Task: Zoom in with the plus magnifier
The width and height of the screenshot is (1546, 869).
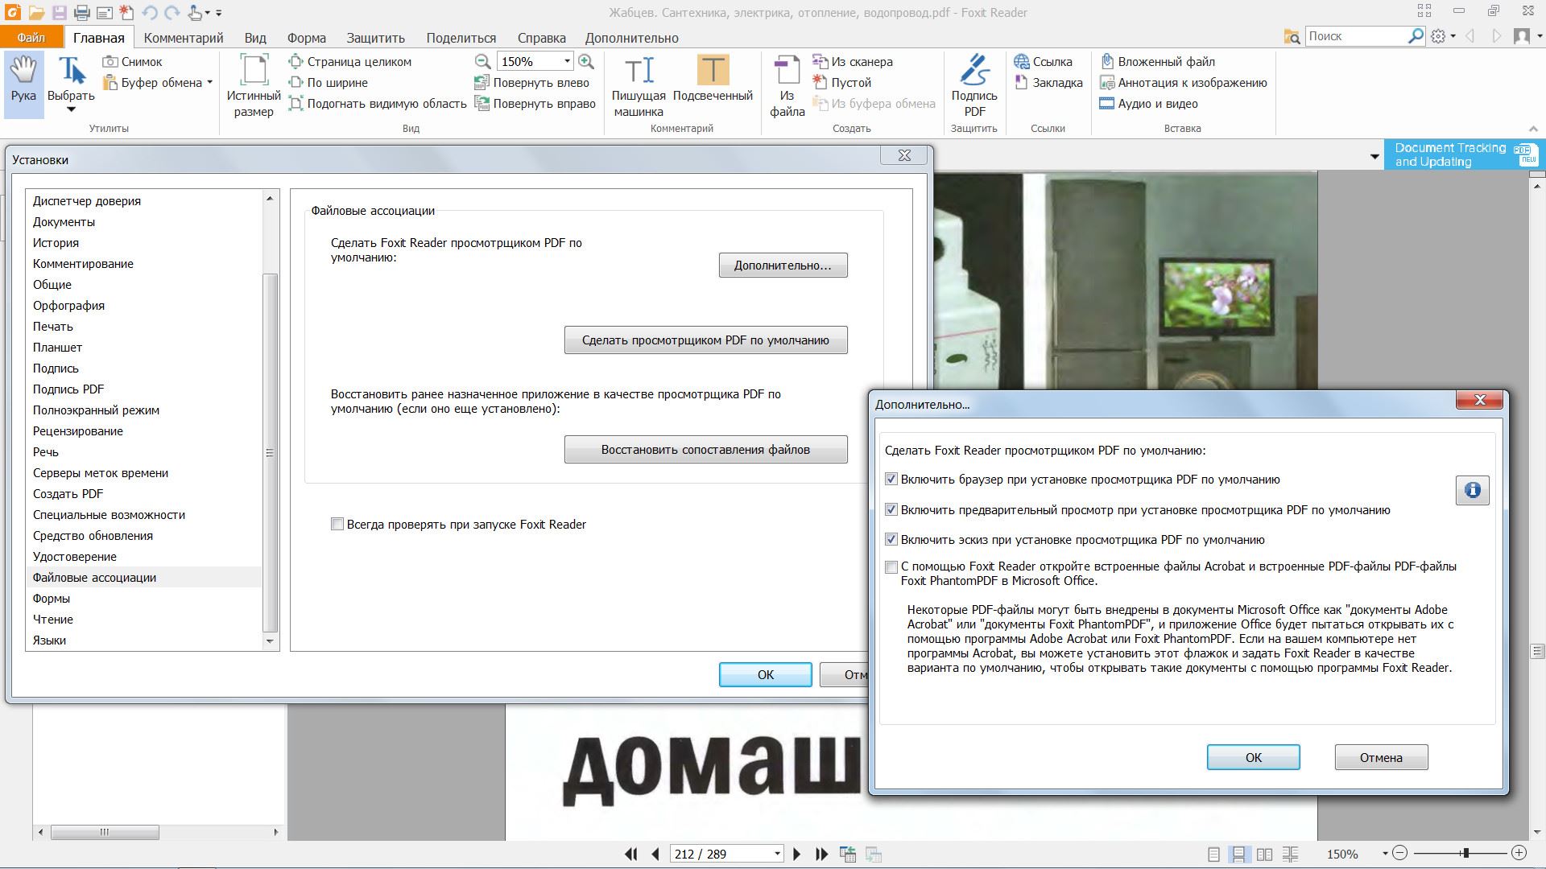Action: coord(586,61)
